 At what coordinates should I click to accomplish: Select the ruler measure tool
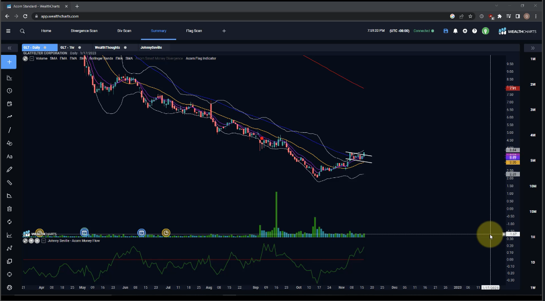pyautogui.click(x=9, y=183)
